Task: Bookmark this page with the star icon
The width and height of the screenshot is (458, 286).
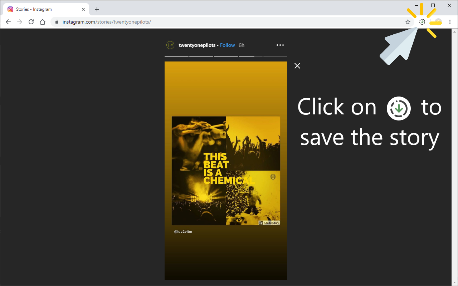Action: [x=408, y=21]
